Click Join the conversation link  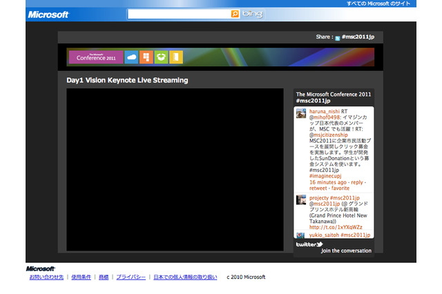[347, 251]
